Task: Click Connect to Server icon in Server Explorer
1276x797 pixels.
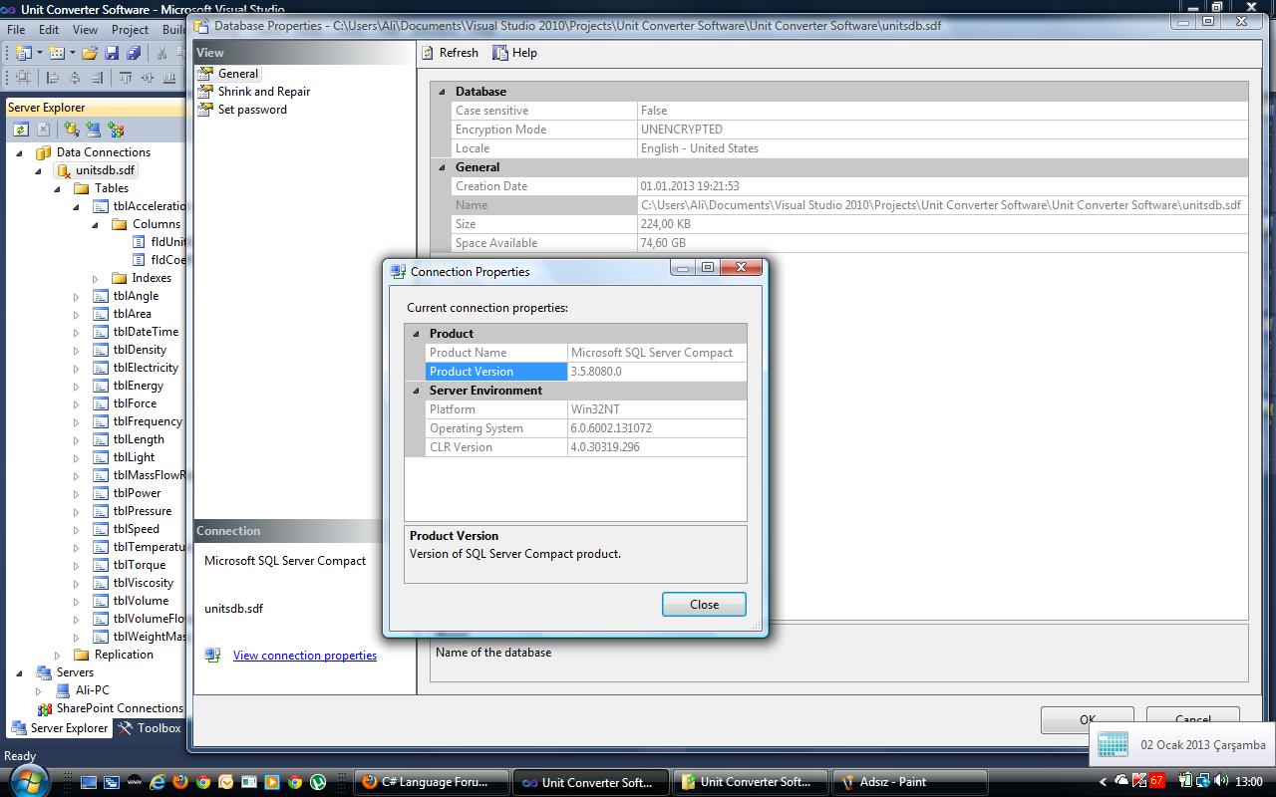Action: tap(93, 130)
